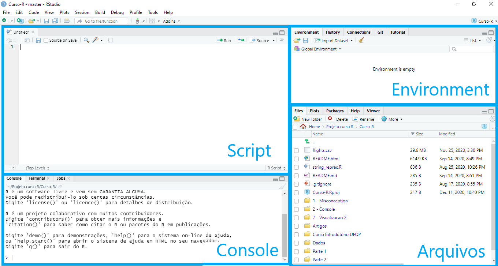Check the box next to README.md

pos(296,176)
